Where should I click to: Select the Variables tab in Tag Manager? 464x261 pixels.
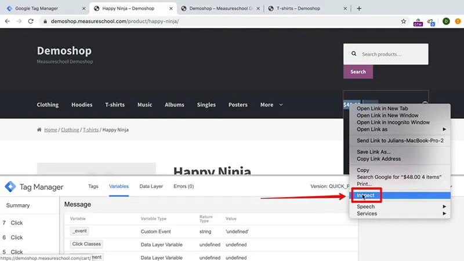[x=119, y=186]
